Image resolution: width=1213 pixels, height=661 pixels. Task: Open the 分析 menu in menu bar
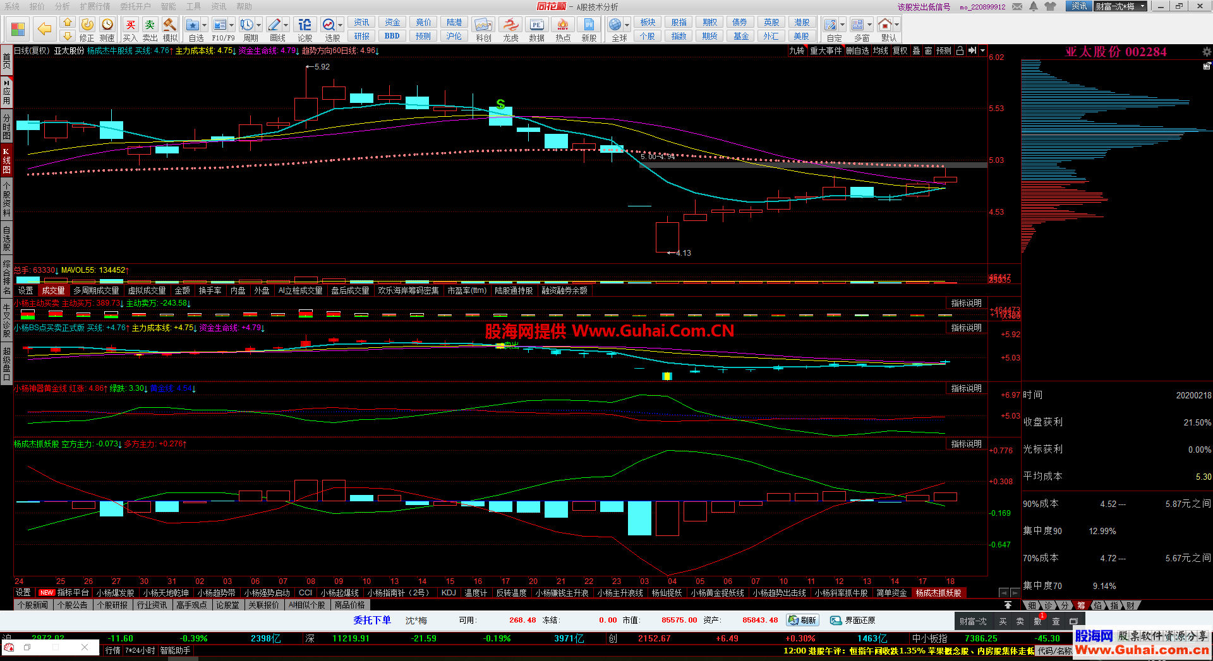point(62,6)
